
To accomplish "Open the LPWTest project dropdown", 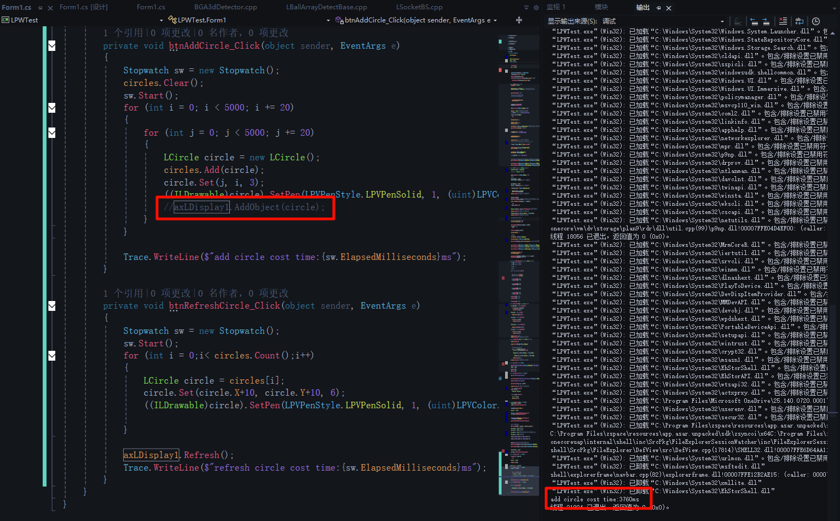I will (161, 20).
